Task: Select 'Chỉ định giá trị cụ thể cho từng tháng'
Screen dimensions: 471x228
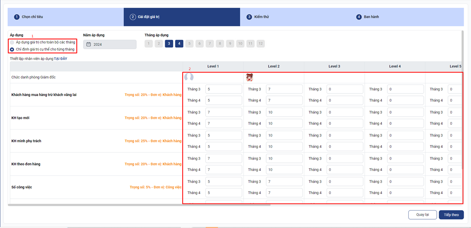Action: tap(12, 49)
